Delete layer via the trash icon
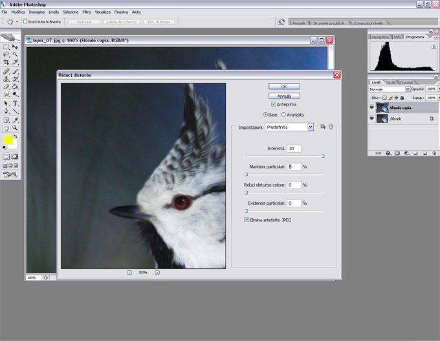Image resolution: width=440 pixels, height=342 pixels. pyautogui.click(x=434, y=154)
